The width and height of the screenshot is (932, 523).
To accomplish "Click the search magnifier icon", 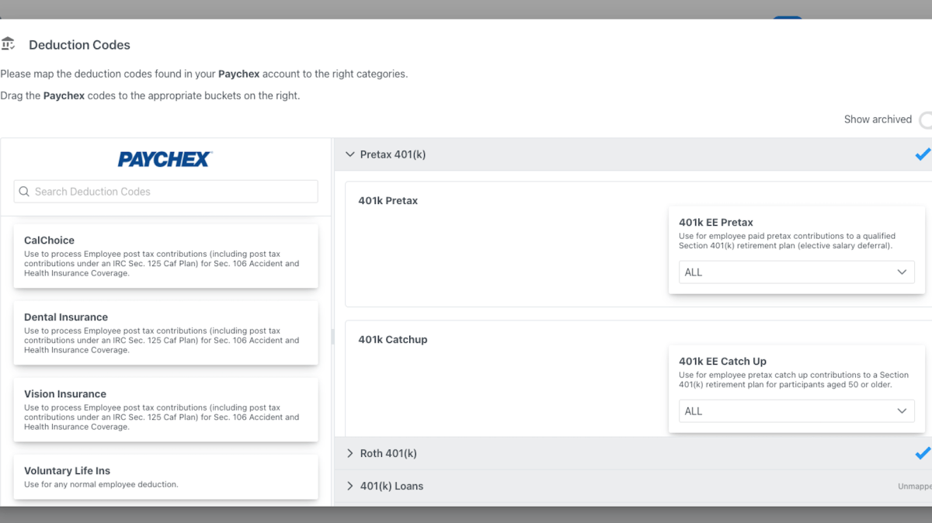I will pyautogui.click(x=24, y=192).
